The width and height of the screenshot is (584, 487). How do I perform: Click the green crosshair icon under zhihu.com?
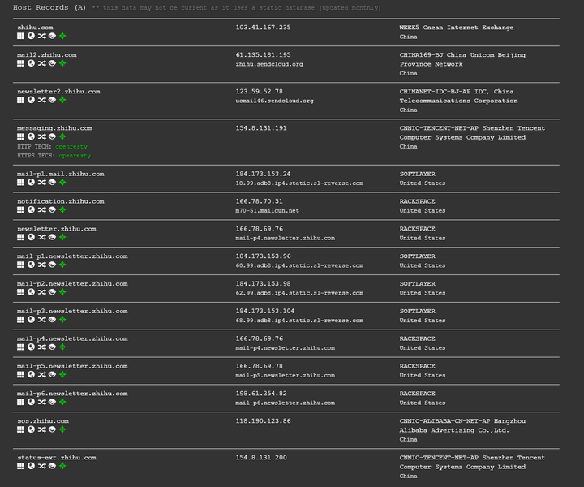[x=62, y=36]
